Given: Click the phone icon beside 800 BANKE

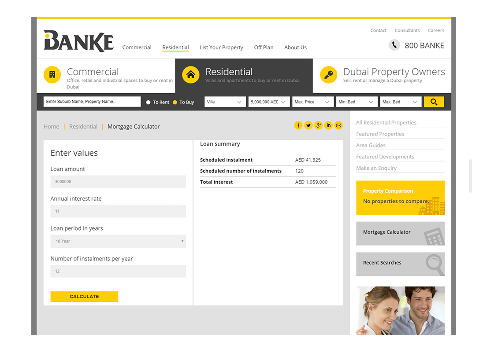Looking at the screenshot, I should [x=394, y=45].
